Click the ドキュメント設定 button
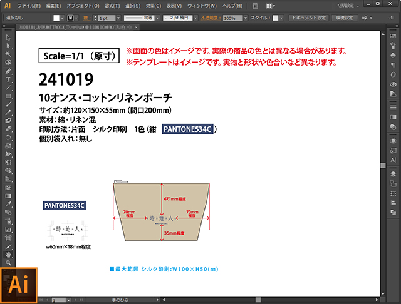Viewport: 401px width, 304px height. coord(308,18)
